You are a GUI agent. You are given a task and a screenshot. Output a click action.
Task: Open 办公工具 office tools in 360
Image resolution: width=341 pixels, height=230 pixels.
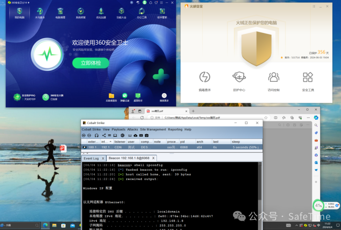[x=141, y=13]
